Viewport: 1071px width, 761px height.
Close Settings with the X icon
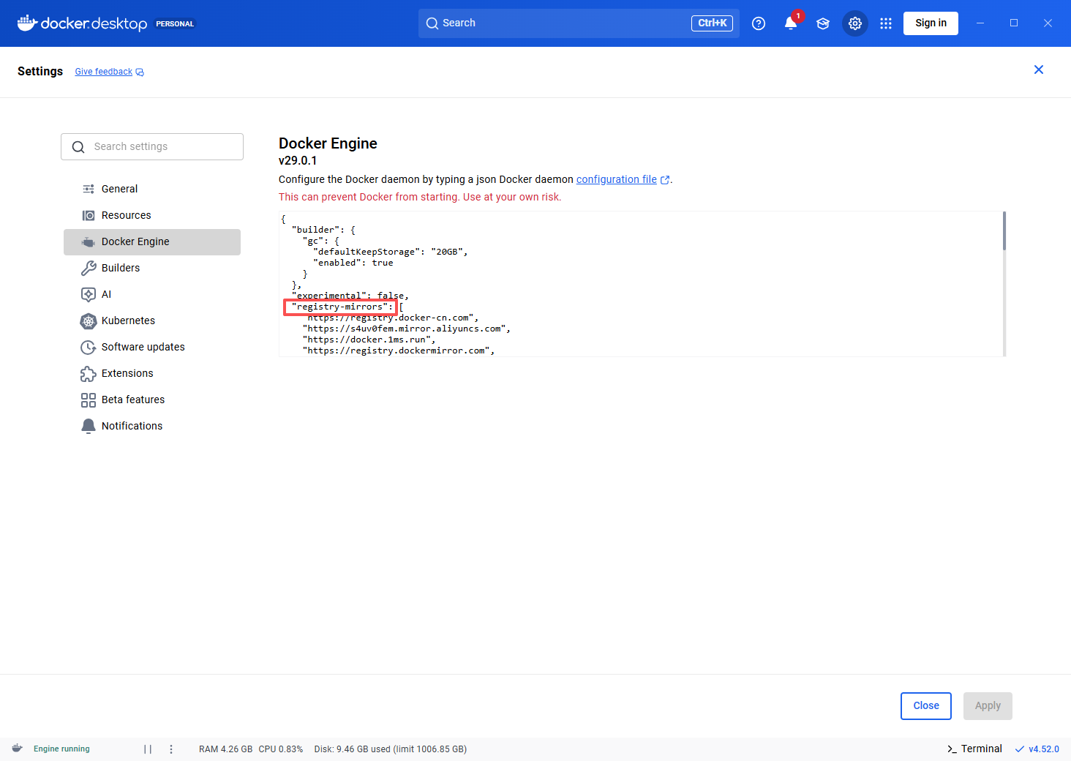1039,70
